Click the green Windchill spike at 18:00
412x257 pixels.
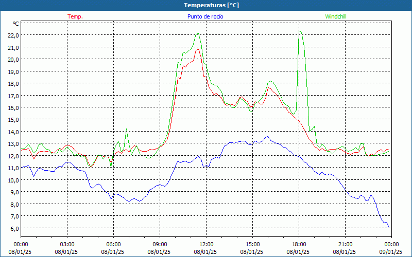(300, 31)
